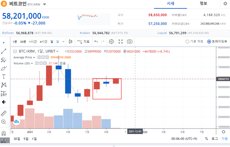
Task: Select the forecast and measurement tool
Action: pos(4,94)
